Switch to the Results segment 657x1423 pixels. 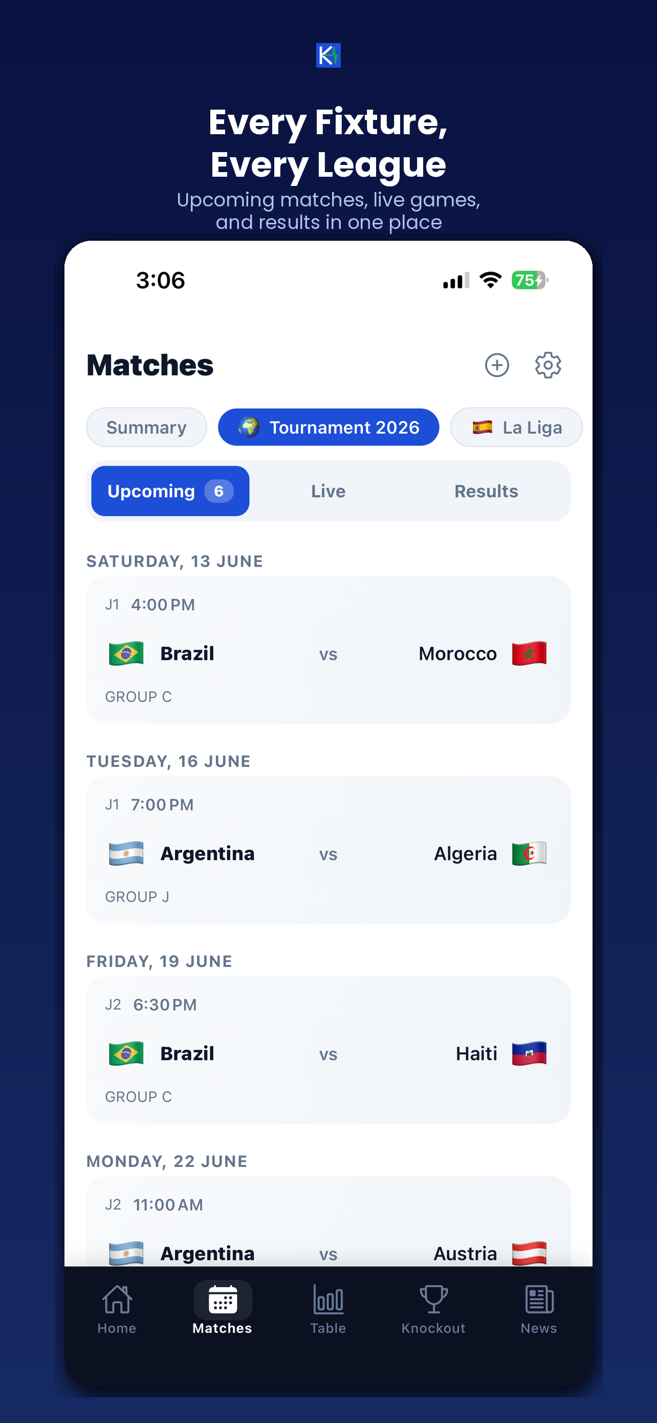tap(486, 491)
